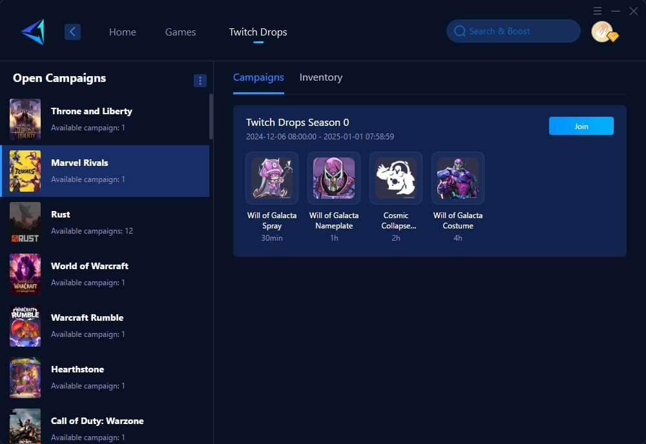Screen dimensions: 646x444
Task: Click the Call of Duty: Warzone cover art
Action: [25, 427]
